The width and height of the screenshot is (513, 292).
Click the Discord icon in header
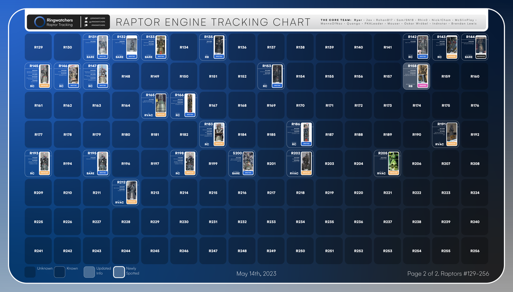click(86, 22)
